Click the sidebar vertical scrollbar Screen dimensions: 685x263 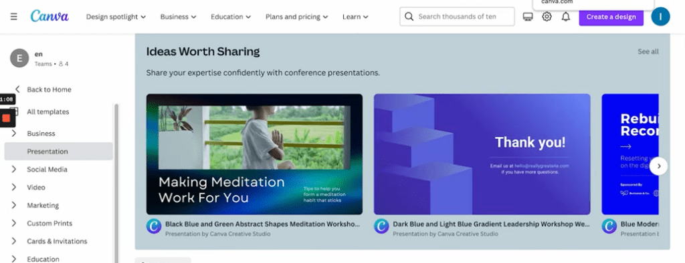tap(116, 183)
